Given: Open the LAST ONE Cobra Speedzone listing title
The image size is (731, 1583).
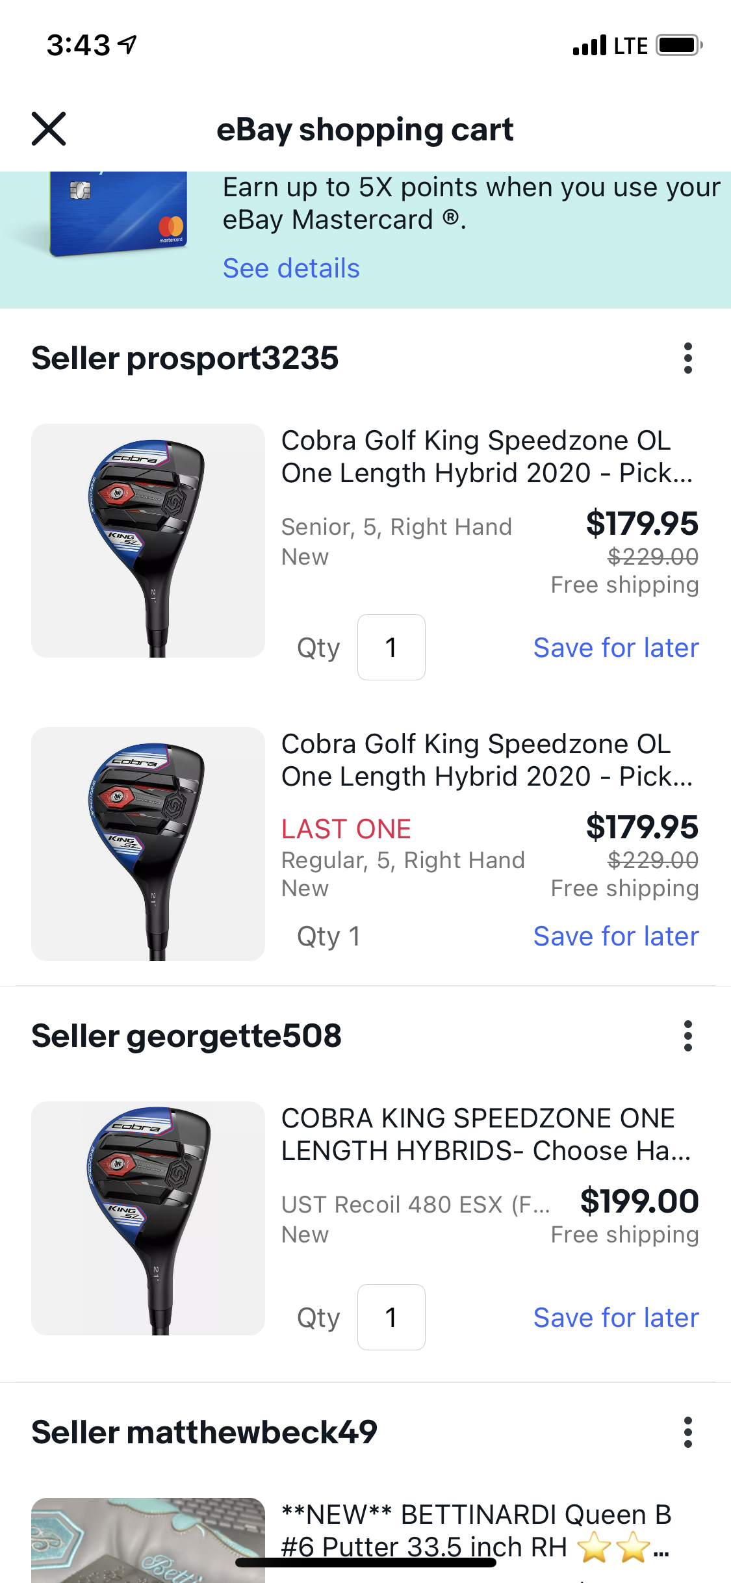Looking at the screenshot, I should click(x=486, y=760).
